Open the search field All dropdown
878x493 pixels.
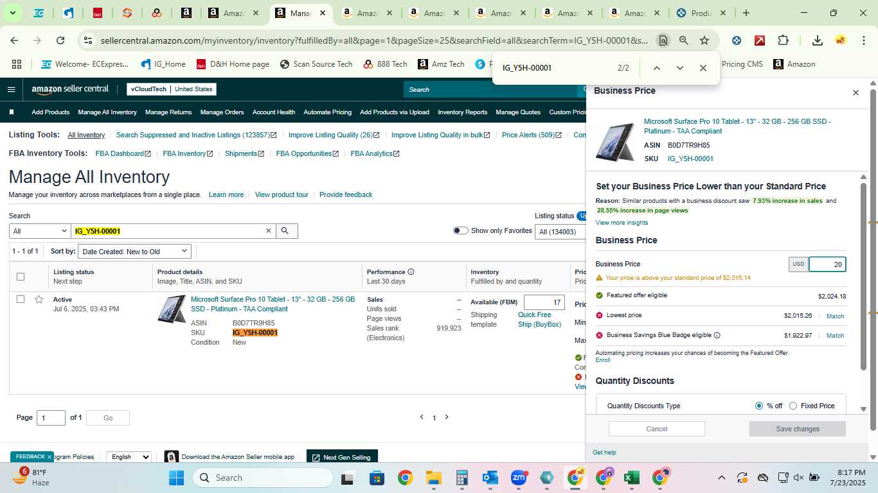(40, 231)
